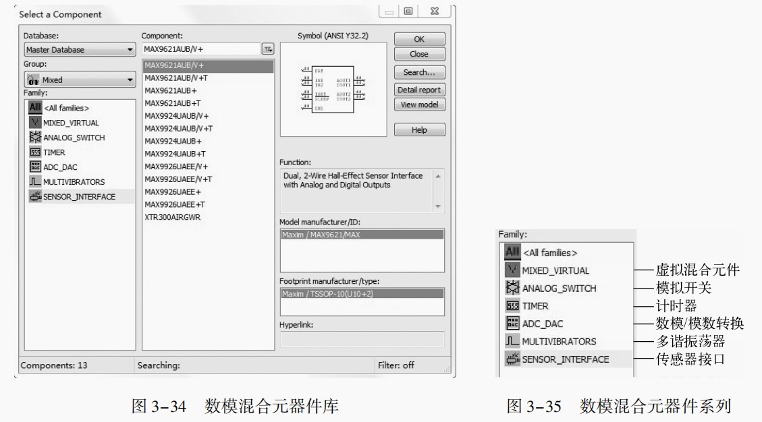
Task: Choose the ANALOG_SWITCH family icon in dialog
Action: coord(34,138)
